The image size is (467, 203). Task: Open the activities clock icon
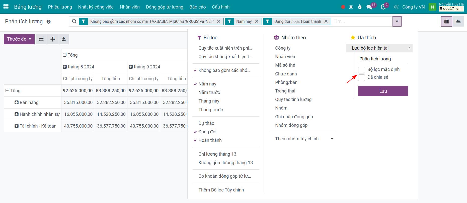(383, 7)
